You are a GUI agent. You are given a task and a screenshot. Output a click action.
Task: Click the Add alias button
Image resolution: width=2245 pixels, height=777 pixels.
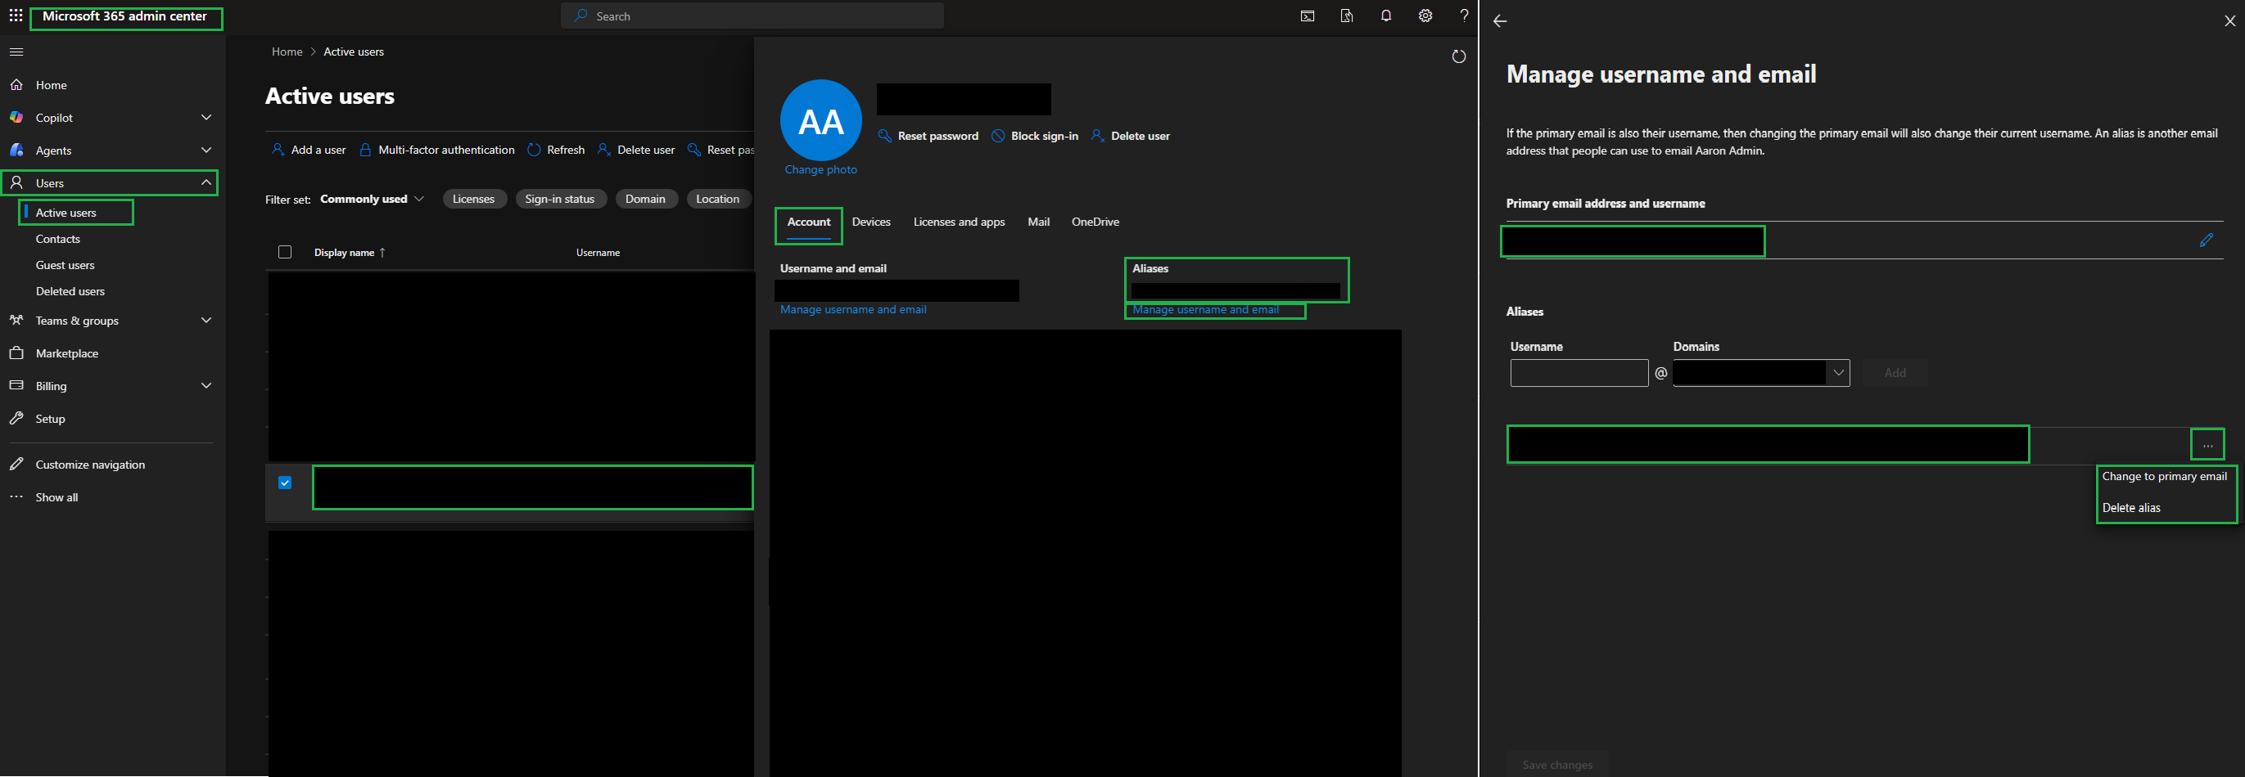(x=1895, y=373)
